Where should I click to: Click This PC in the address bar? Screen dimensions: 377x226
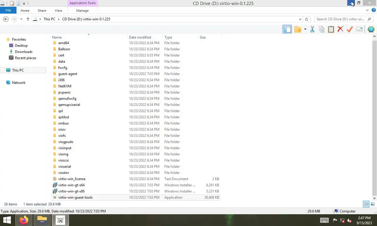[x=49, y=19]
